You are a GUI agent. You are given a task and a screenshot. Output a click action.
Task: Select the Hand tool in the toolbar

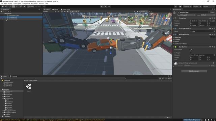click(x=3, y=6)
